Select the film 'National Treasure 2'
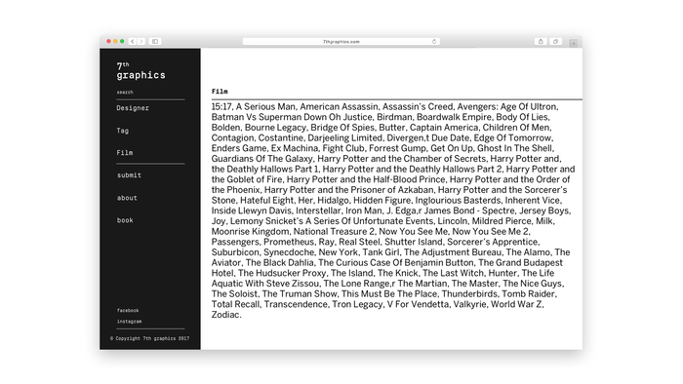The height and width of the screenshot is (384, 683). pos(334,232)
